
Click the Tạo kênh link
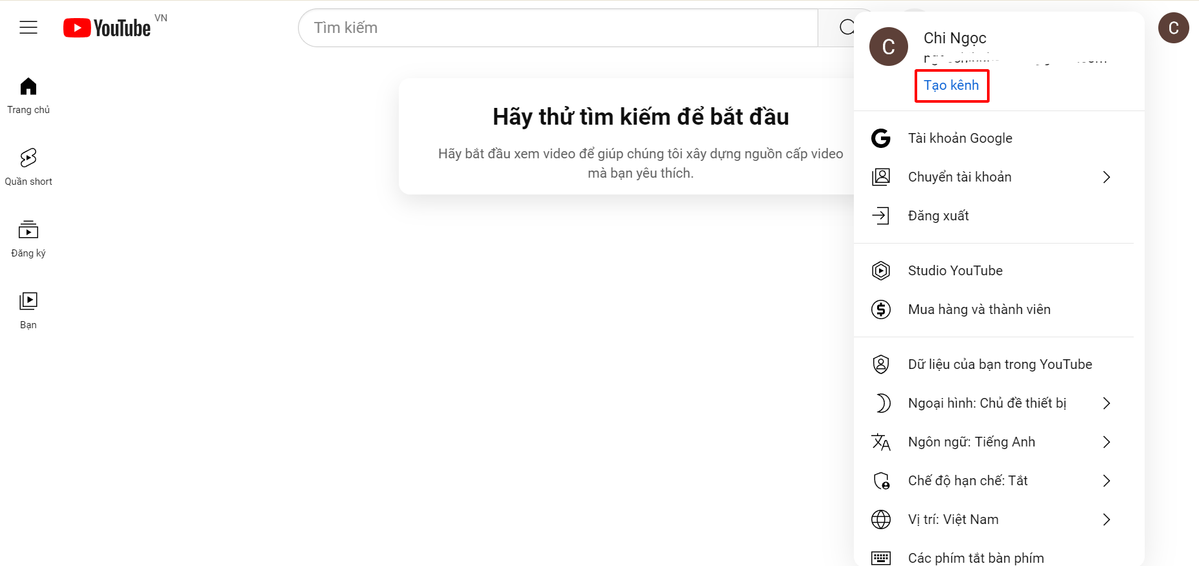coord(951,85)
